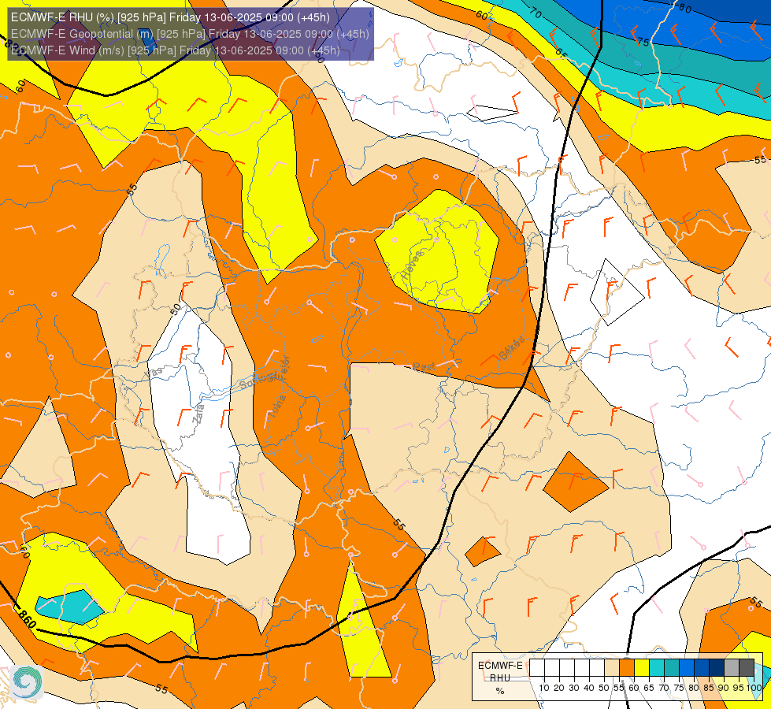Screen dimensions: 771x709
Task: Click the Somogy county label
Action: [x=259, y=380]
